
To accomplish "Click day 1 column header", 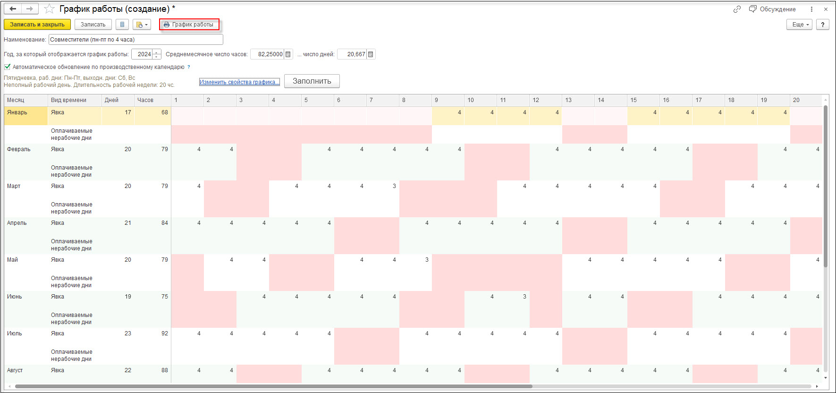I will coord(187,100).
